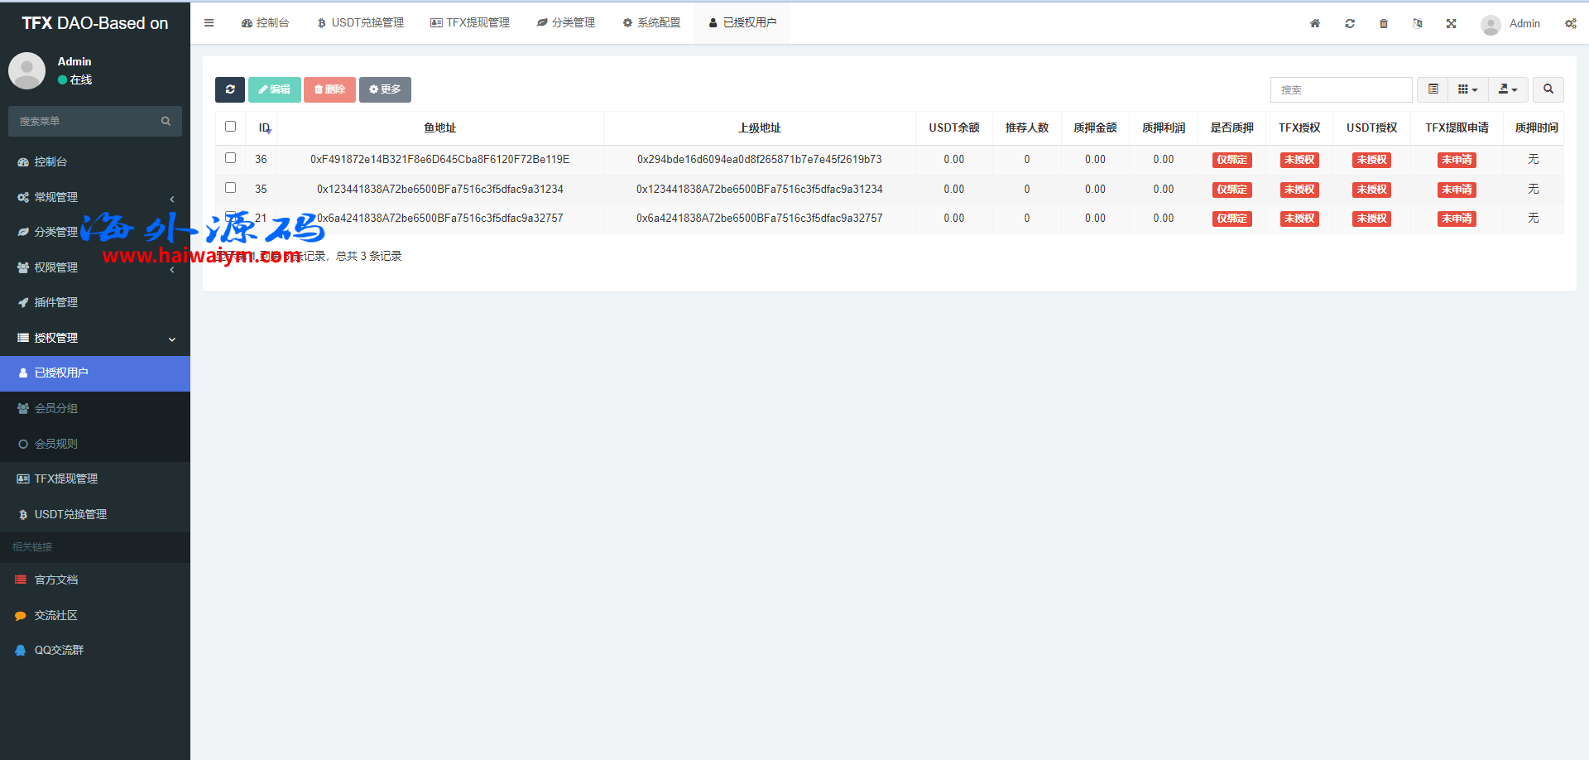The width and height of the screenshot is (1589, 760).
Task: Open 会员分组 in the sidebar
Action: [56, 408]
